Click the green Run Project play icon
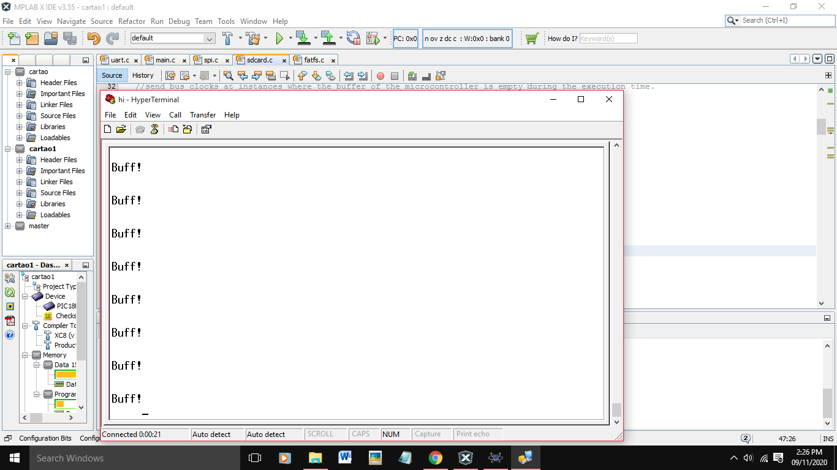This screenshot has width=837, height=470. pos(279,38)
